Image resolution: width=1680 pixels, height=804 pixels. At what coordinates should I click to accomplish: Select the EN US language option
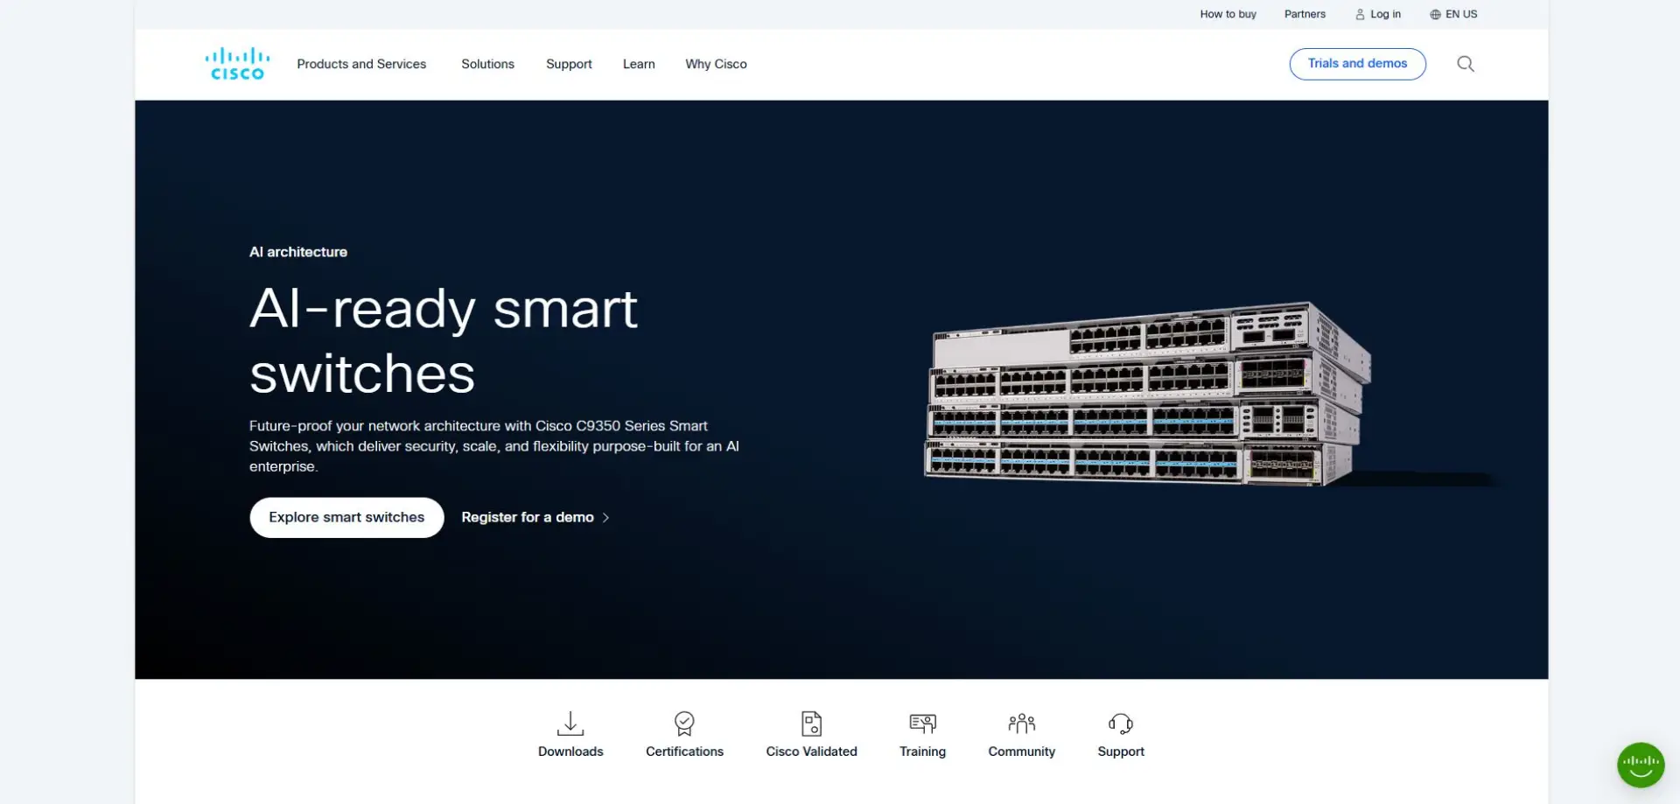point(1461,15)
